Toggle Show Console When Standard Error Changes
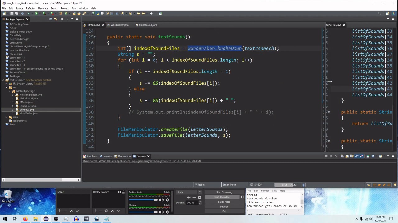The image size is (398, 223). [362, 156]
